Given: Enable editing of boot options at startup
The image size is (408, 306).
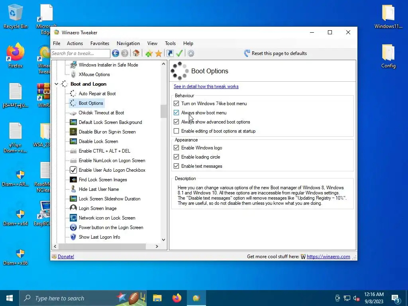Looking at the screenshot, I should tap(177, 131).
